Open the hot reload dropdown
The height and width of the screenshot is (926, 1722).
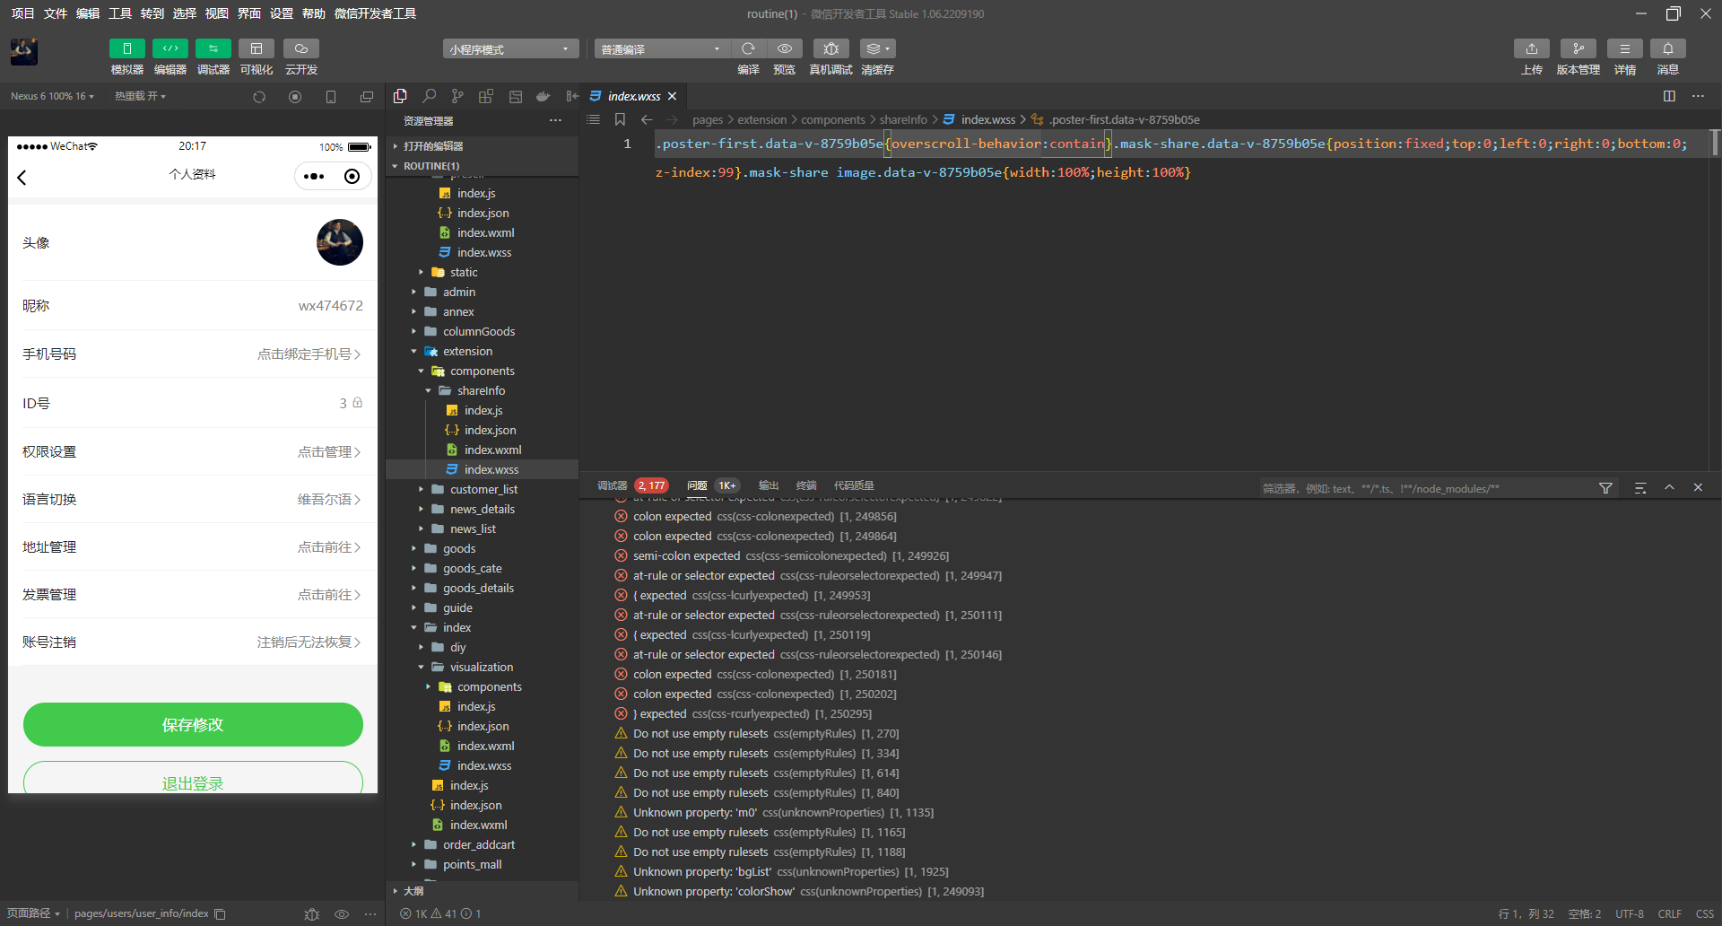point(140,96)
